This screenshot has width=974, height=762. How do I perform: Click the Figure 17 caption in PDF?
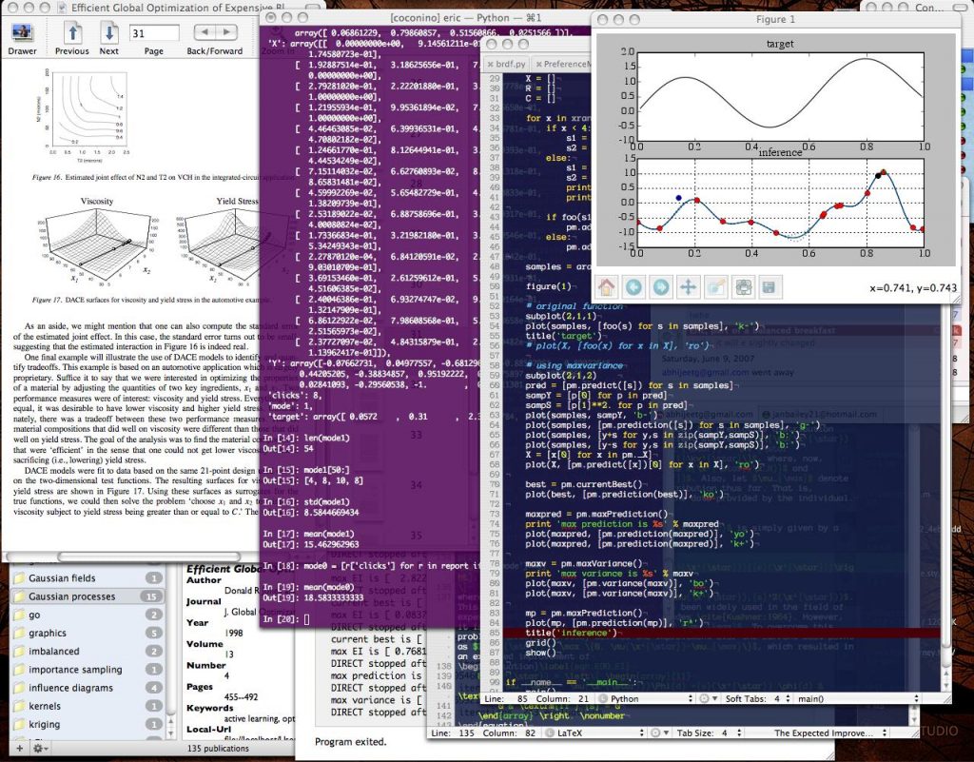pos(152,300)
